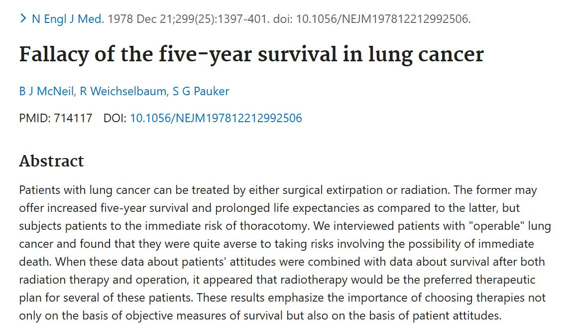The width and height of the screenshot is (580, 331).
Task: Click the gray doi text in citation line
Action: point(372,19)
